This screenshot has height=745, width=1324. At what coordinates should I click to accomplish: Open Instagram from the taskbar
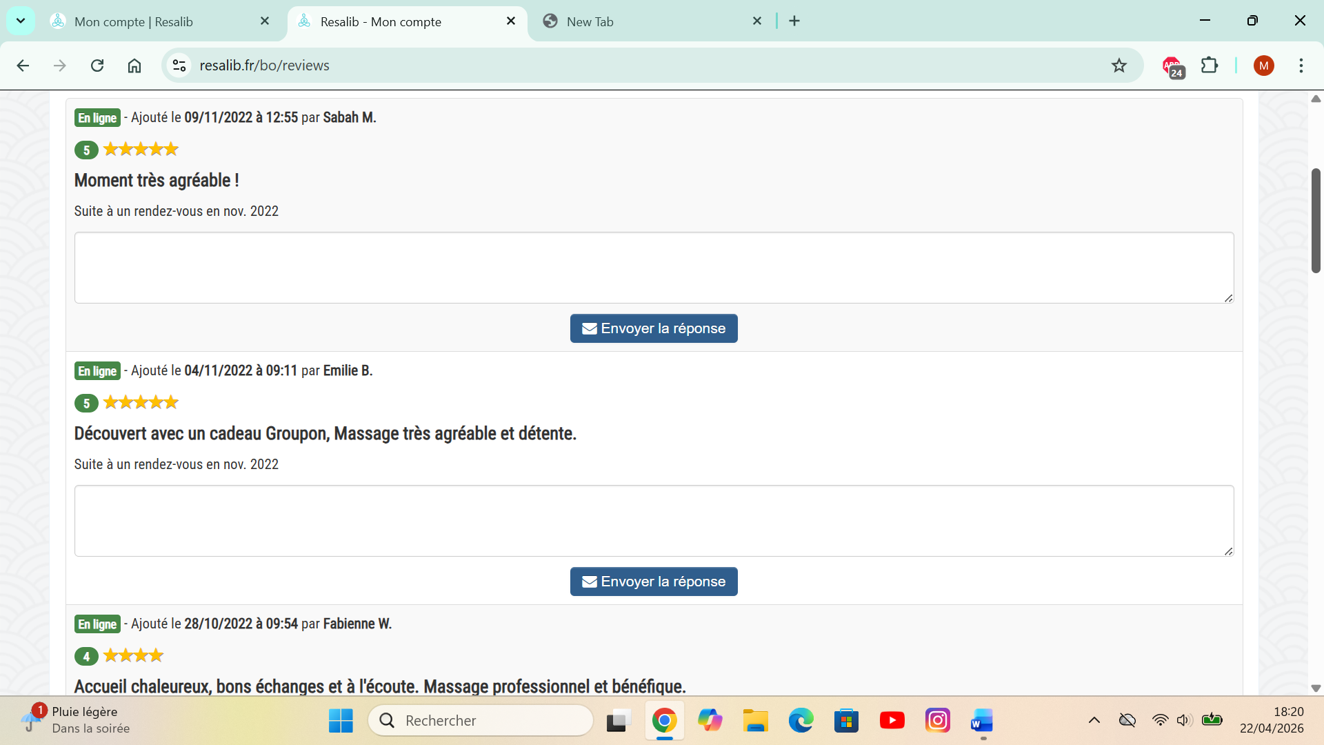click(x=937, y=721)
